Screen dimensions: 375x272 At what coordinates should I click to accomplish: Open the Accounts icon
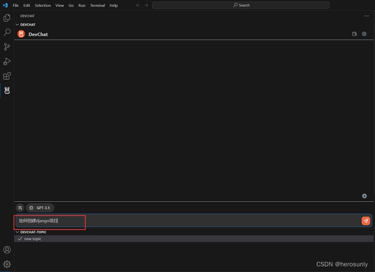(7, 250)
